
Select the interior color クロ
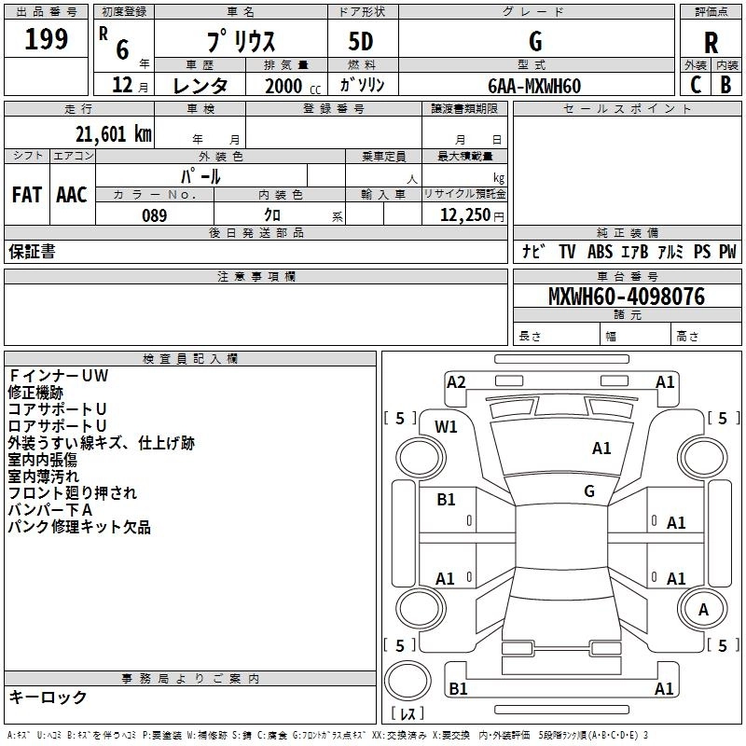coord(272,215)
